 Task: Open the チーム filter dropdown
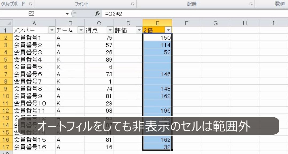(81, 30)
